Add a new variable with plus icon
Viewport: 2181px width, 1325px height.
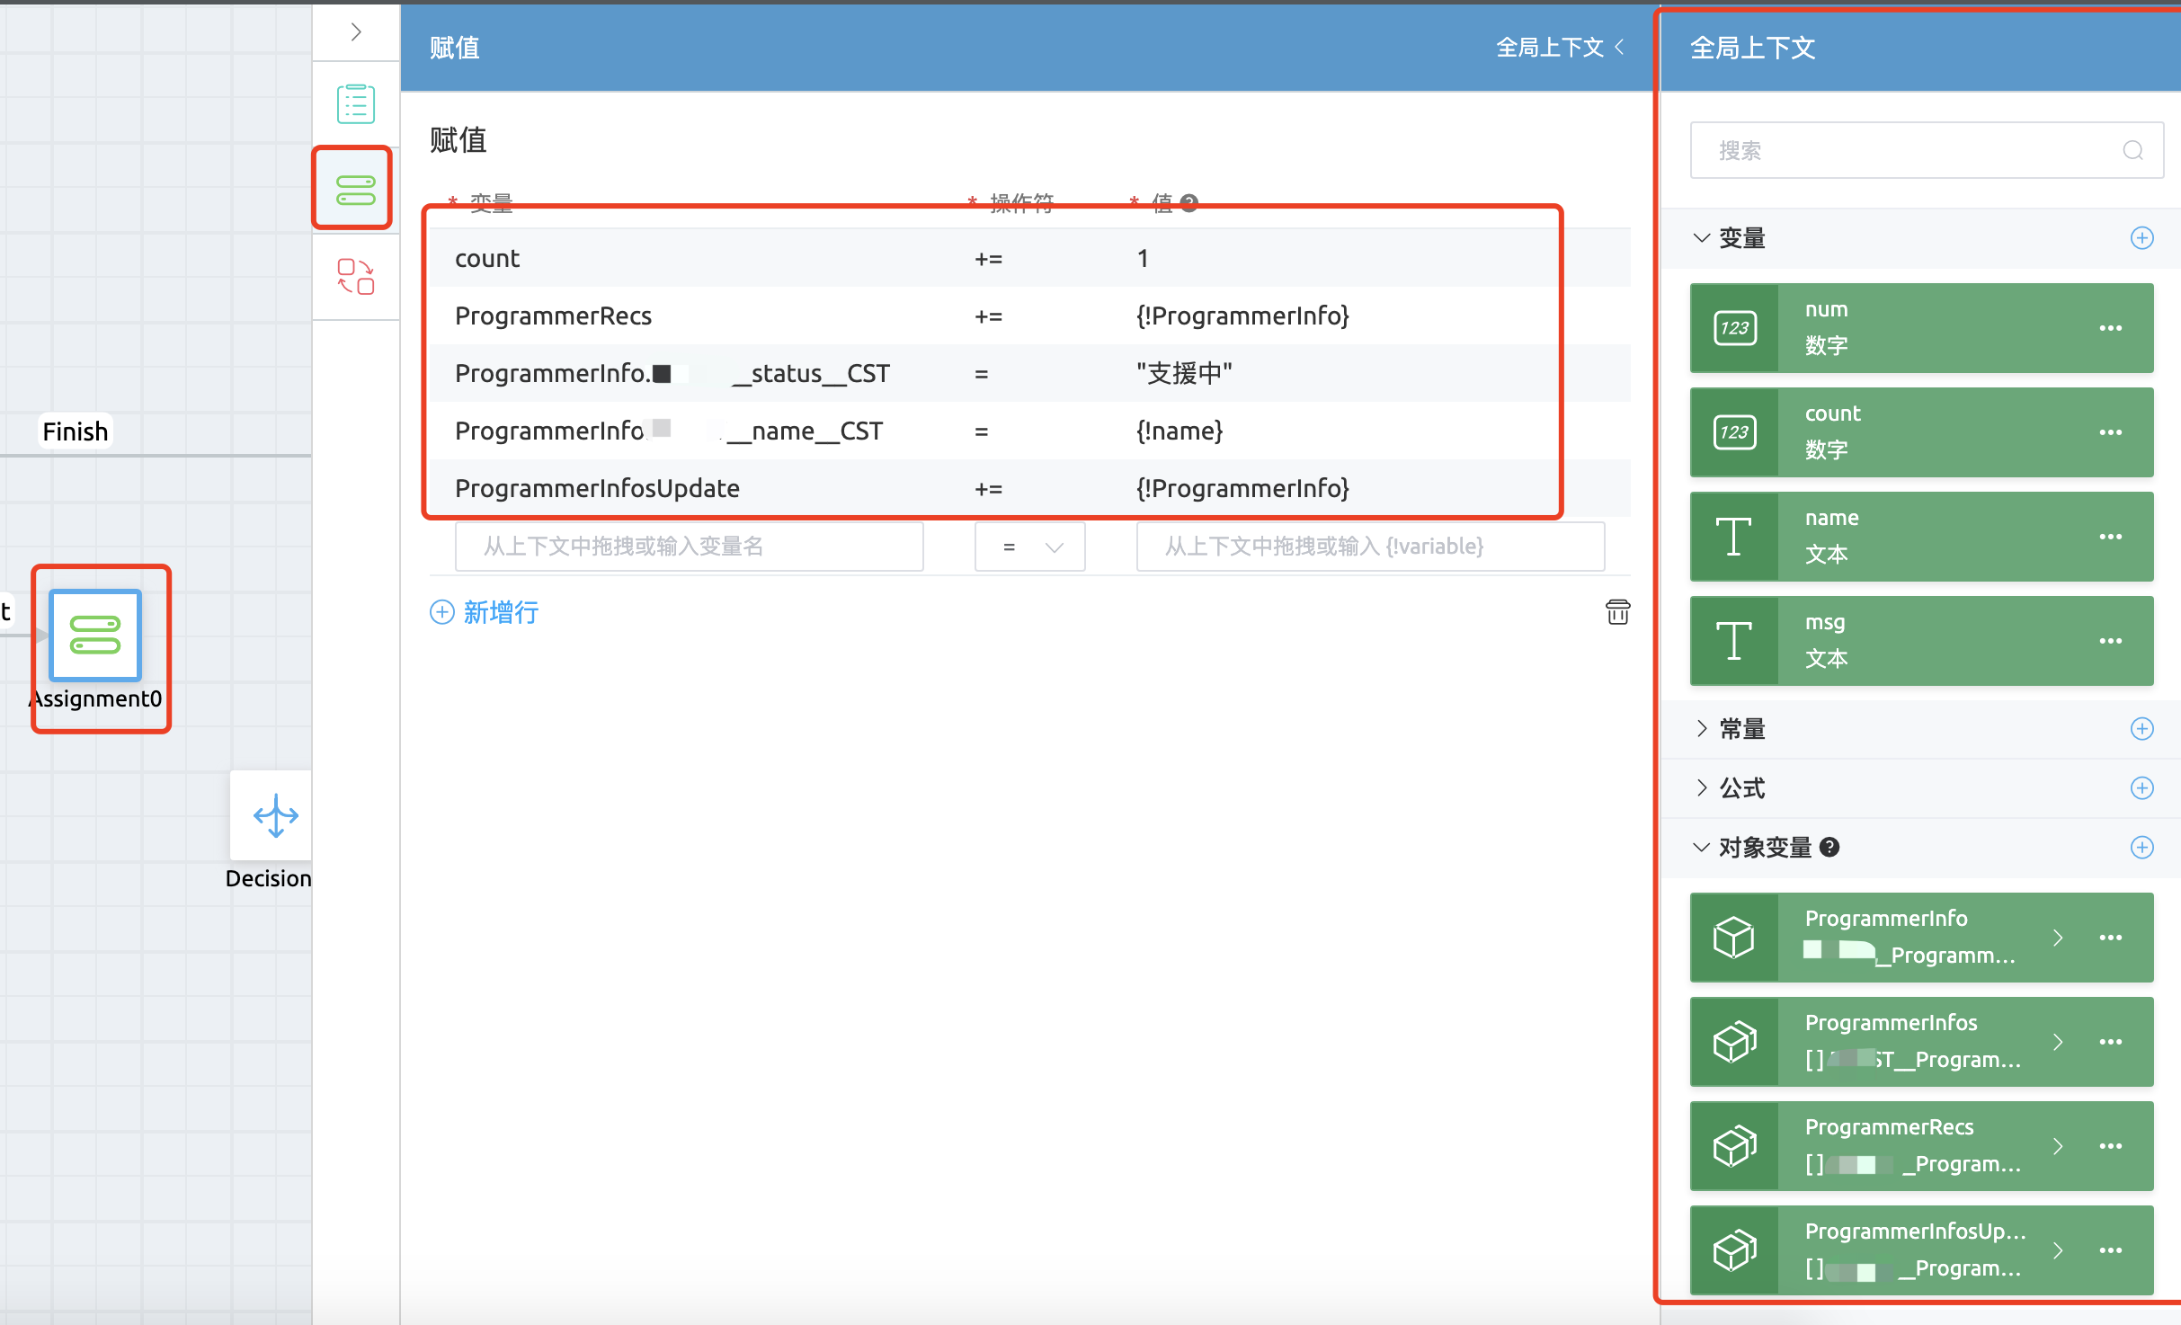tap(2141, 238)
